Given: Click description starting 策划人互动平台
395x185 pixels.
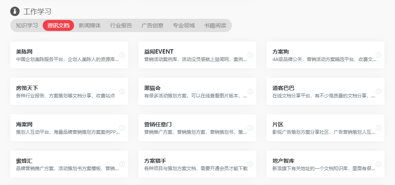Looking at the screenshot, I should pos(68,133).
